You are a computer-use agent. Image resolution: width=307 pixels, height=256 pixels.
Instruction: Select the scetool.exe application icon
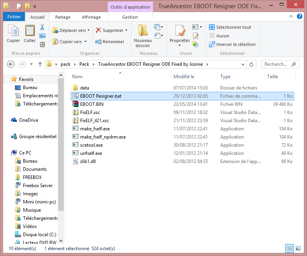point(75,145)
